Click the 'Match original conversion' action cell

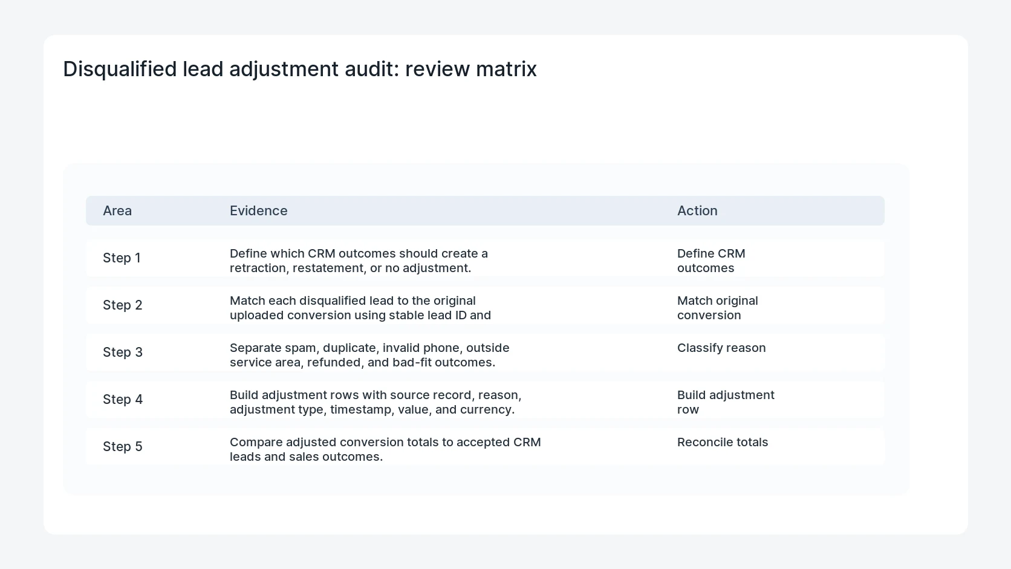point(718,308)
